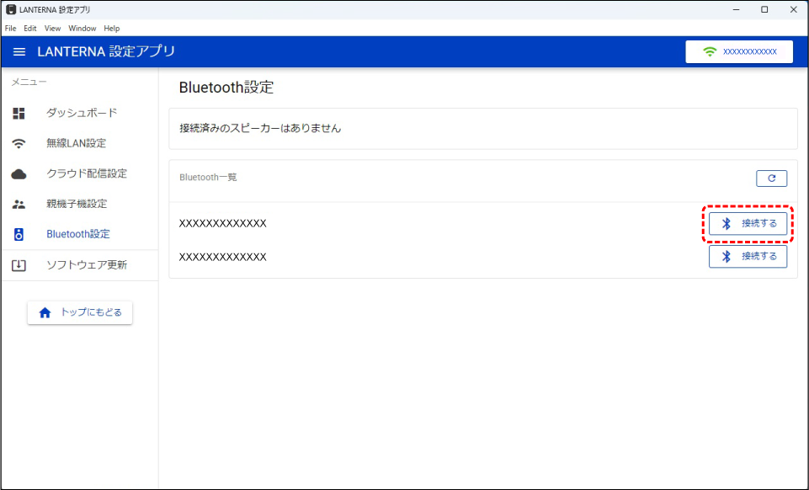Open the hamburger menu icon

19,52
